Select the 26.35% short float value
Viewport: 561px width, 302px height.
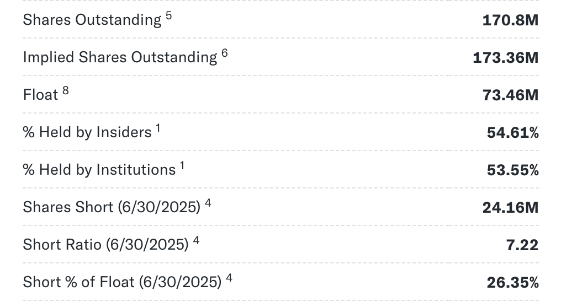[x=512, y=283]
